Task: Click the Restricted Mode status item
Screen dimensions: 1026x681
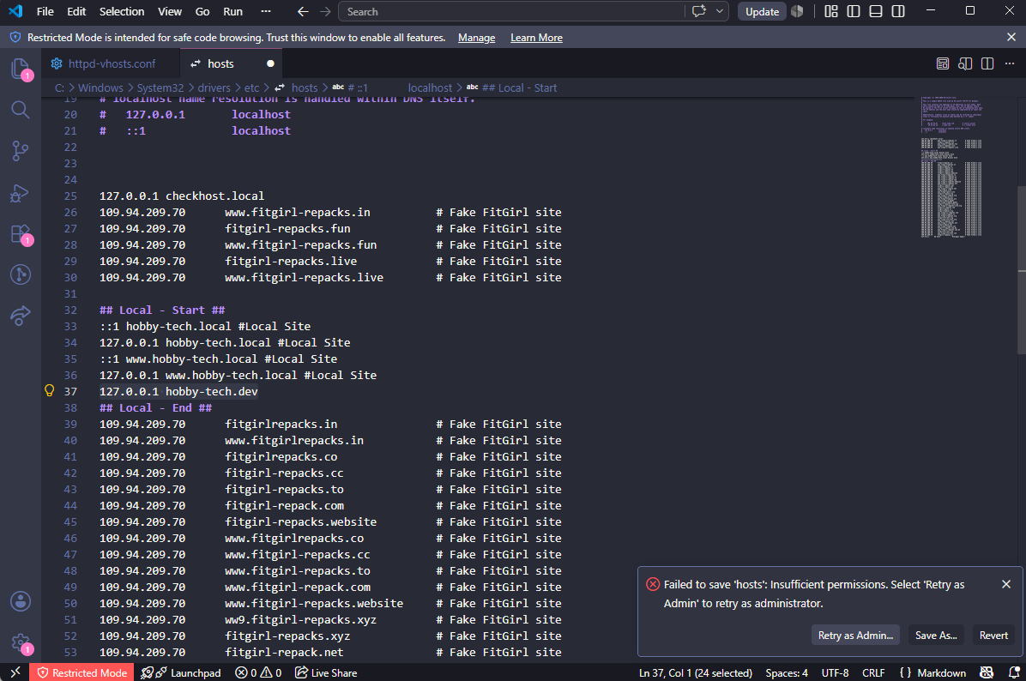Action: pyautogui.click(x=81, y=672)
